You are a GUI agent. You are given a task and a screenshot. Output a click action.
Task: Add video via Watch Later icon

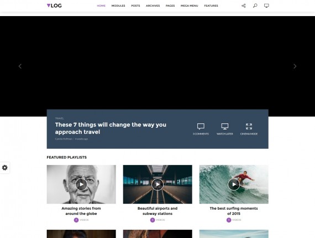[224, 126]
